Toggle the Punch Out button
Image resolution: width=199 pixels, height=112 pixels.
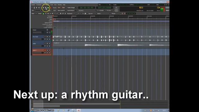click(63, 8)
